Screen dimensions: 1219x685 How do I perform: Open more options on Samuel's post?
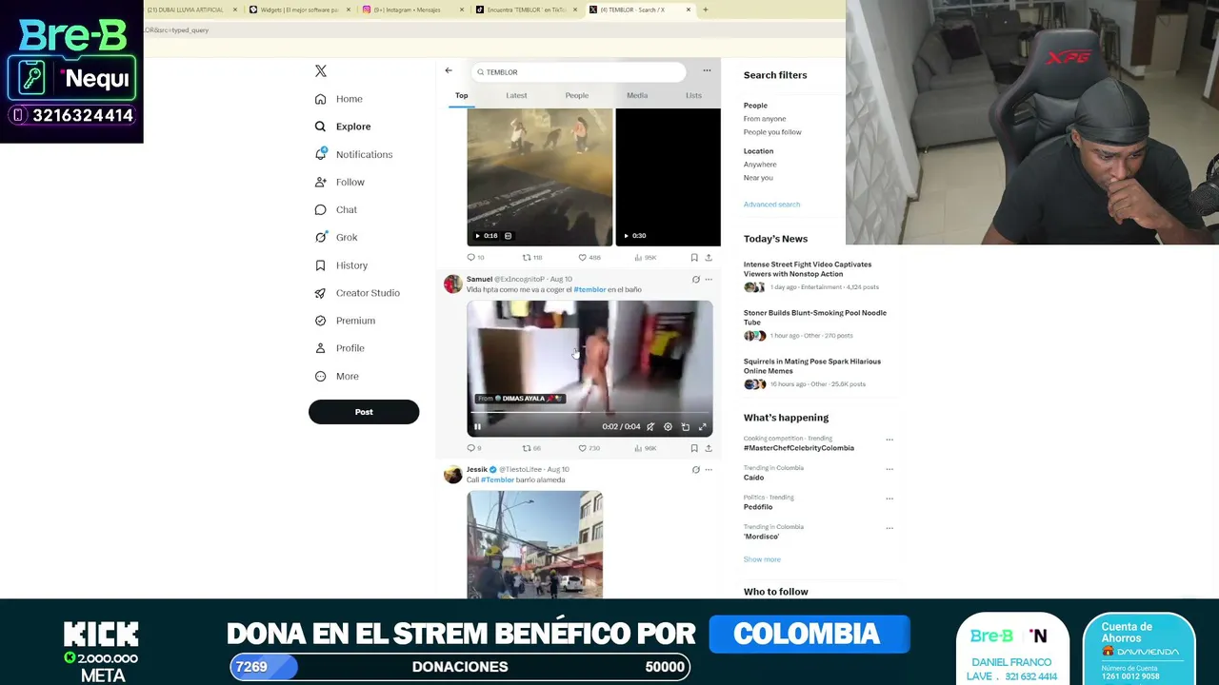click(x=708, y=280)
